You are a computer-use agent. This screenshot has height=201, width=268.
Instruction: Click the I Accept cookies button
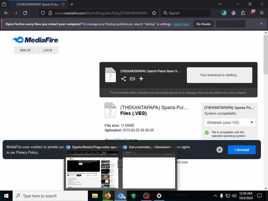pyautogui.click(x=242, y=150)
